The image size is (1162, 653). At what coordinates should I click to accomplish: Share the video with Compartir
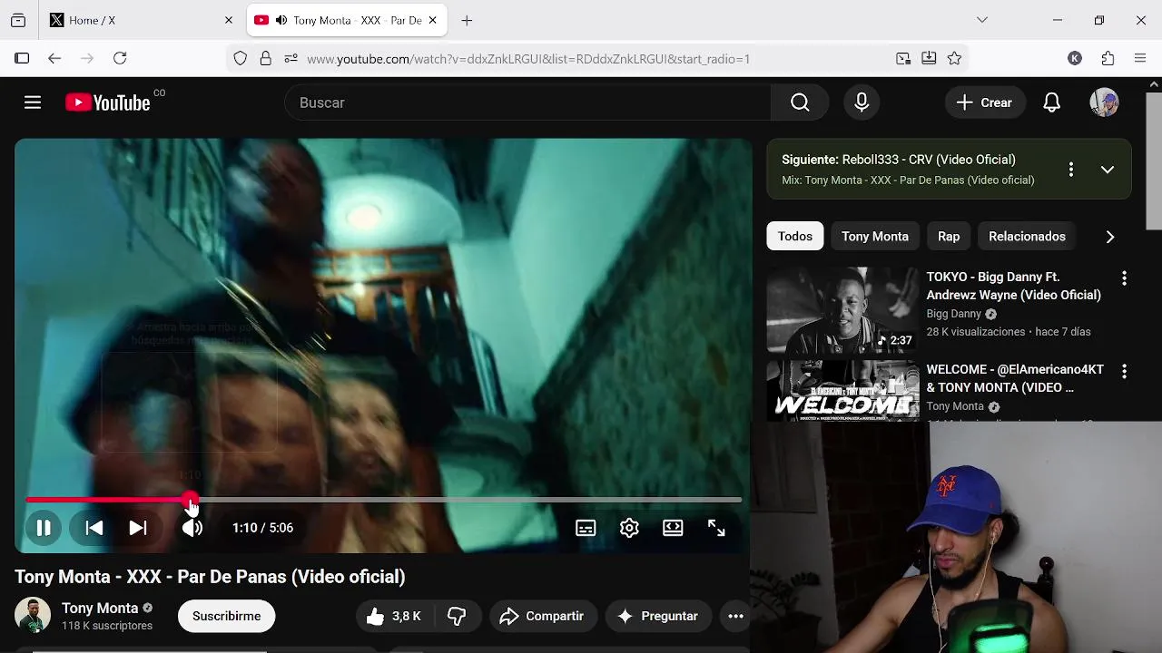point(543,616)
